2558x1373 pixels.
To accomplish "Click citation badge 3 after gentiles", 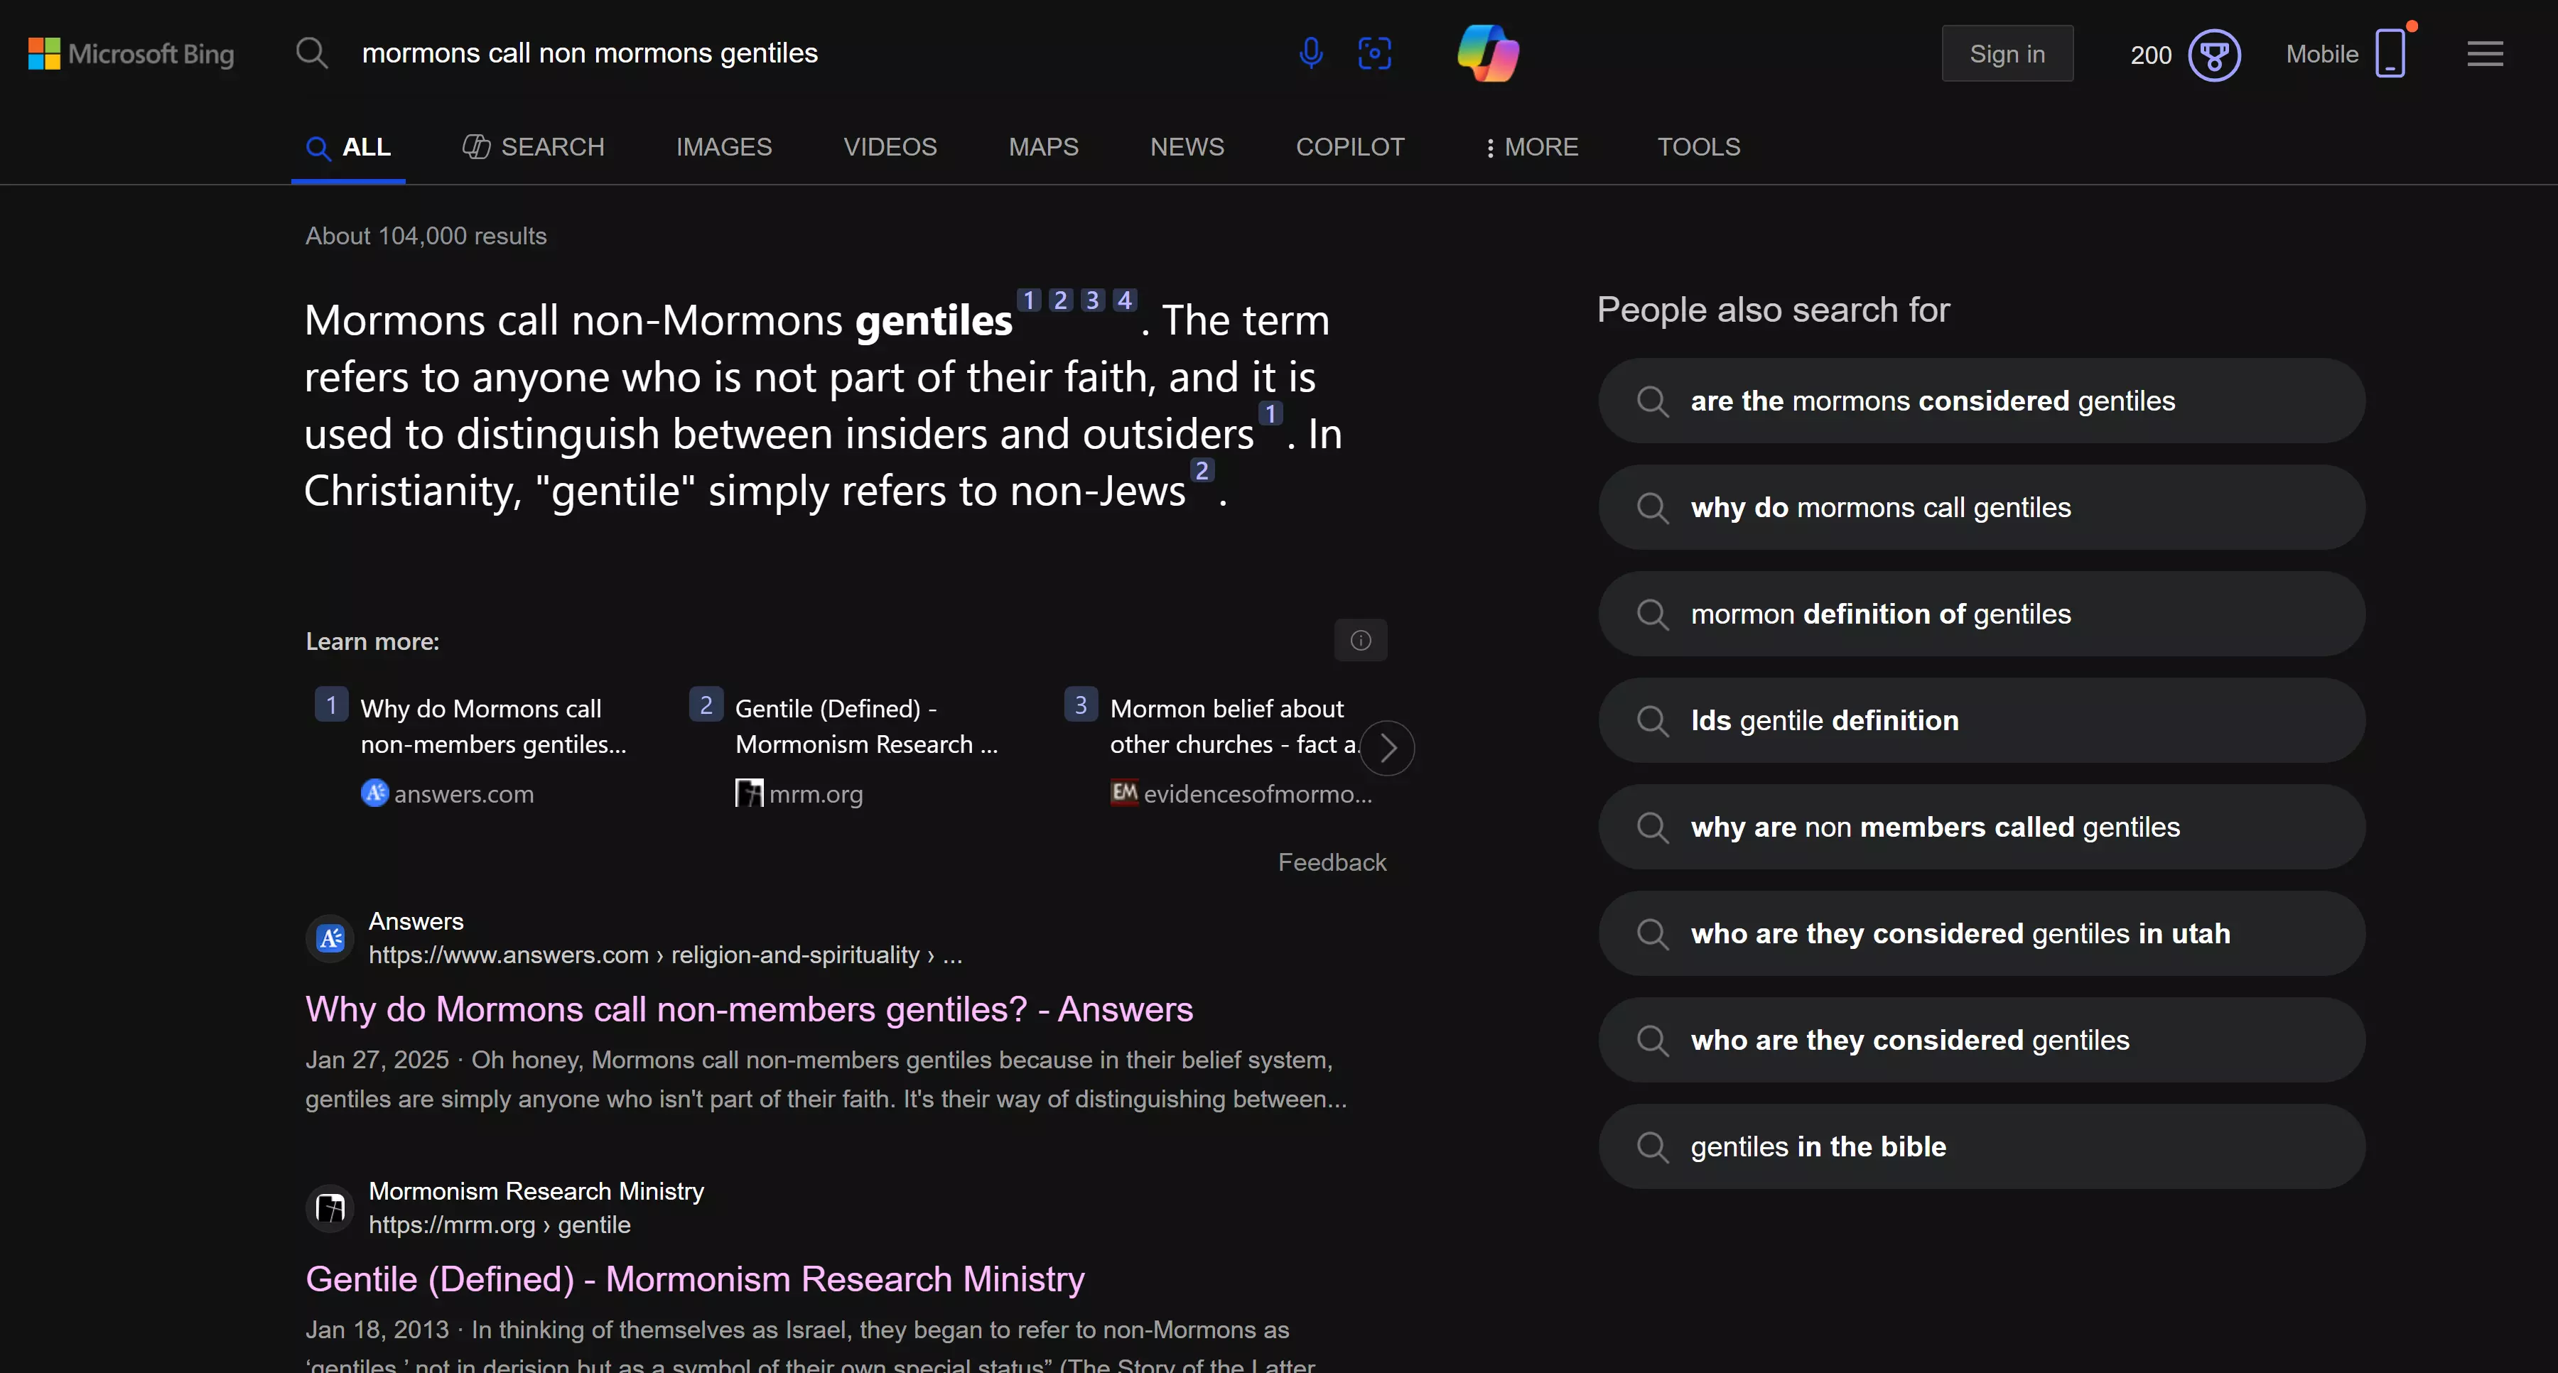I will [1092, 300].
